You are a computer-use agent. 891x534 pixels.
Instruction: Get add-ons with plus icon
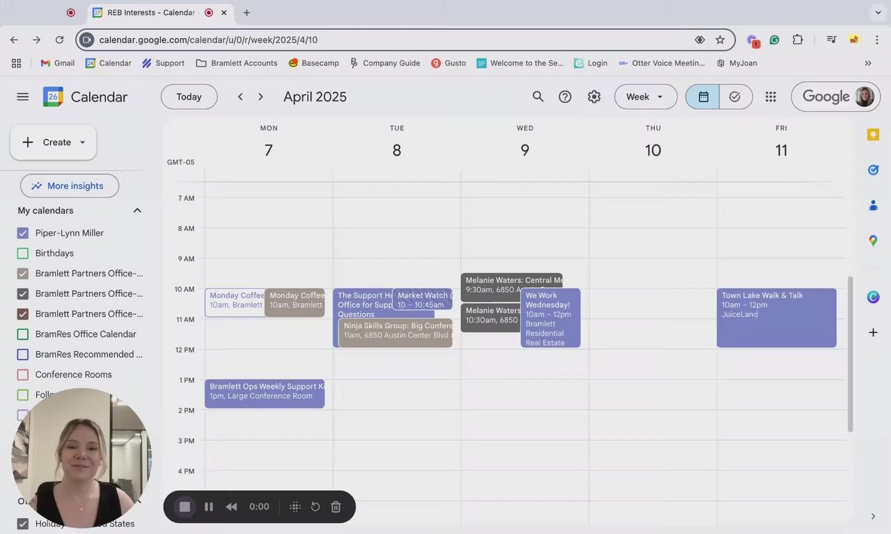click(873, 332)
